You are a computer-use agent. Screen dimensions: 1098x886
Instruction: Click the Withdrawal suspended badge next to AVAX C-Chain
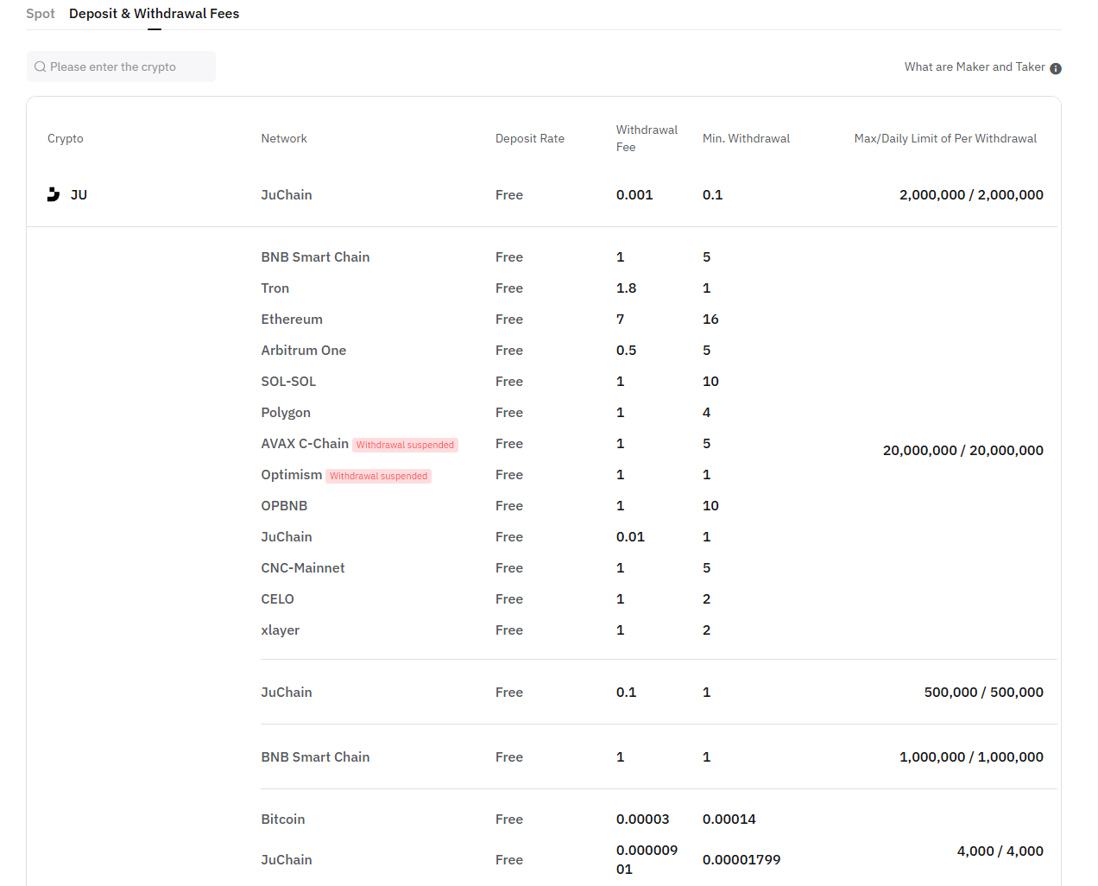pos(405,445)
